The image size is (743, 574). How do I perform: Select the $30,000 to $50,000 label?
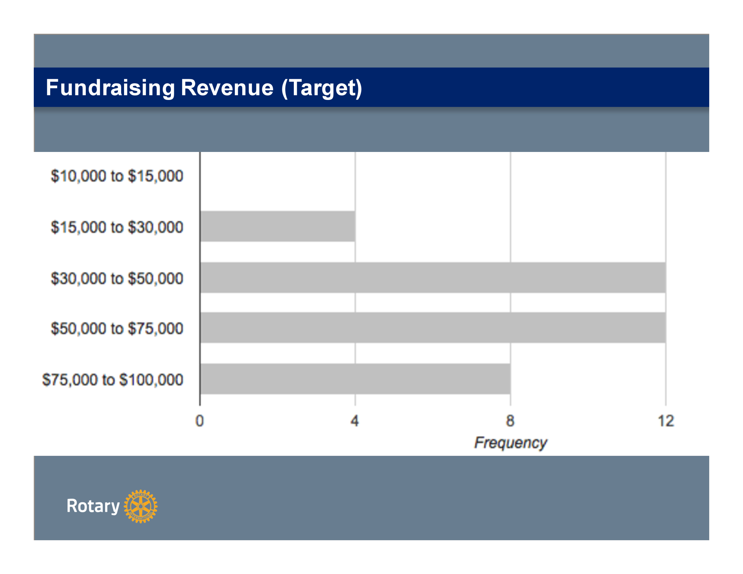click(117, 278)
